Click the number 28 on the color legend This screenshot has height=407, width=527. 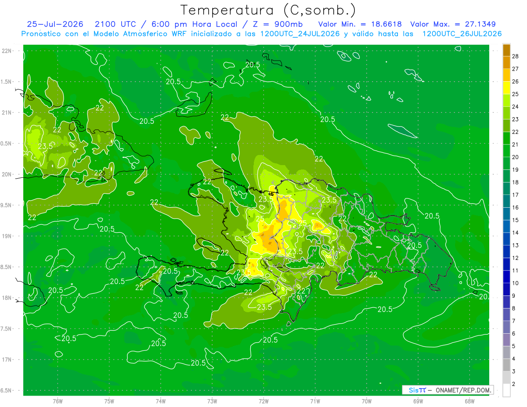click(x=516, y=56)
